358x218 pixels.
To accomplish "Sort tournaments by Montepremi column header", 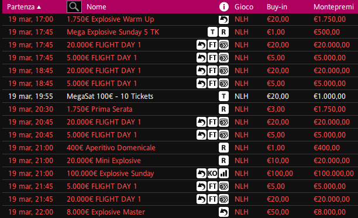I will pos(333,7).
